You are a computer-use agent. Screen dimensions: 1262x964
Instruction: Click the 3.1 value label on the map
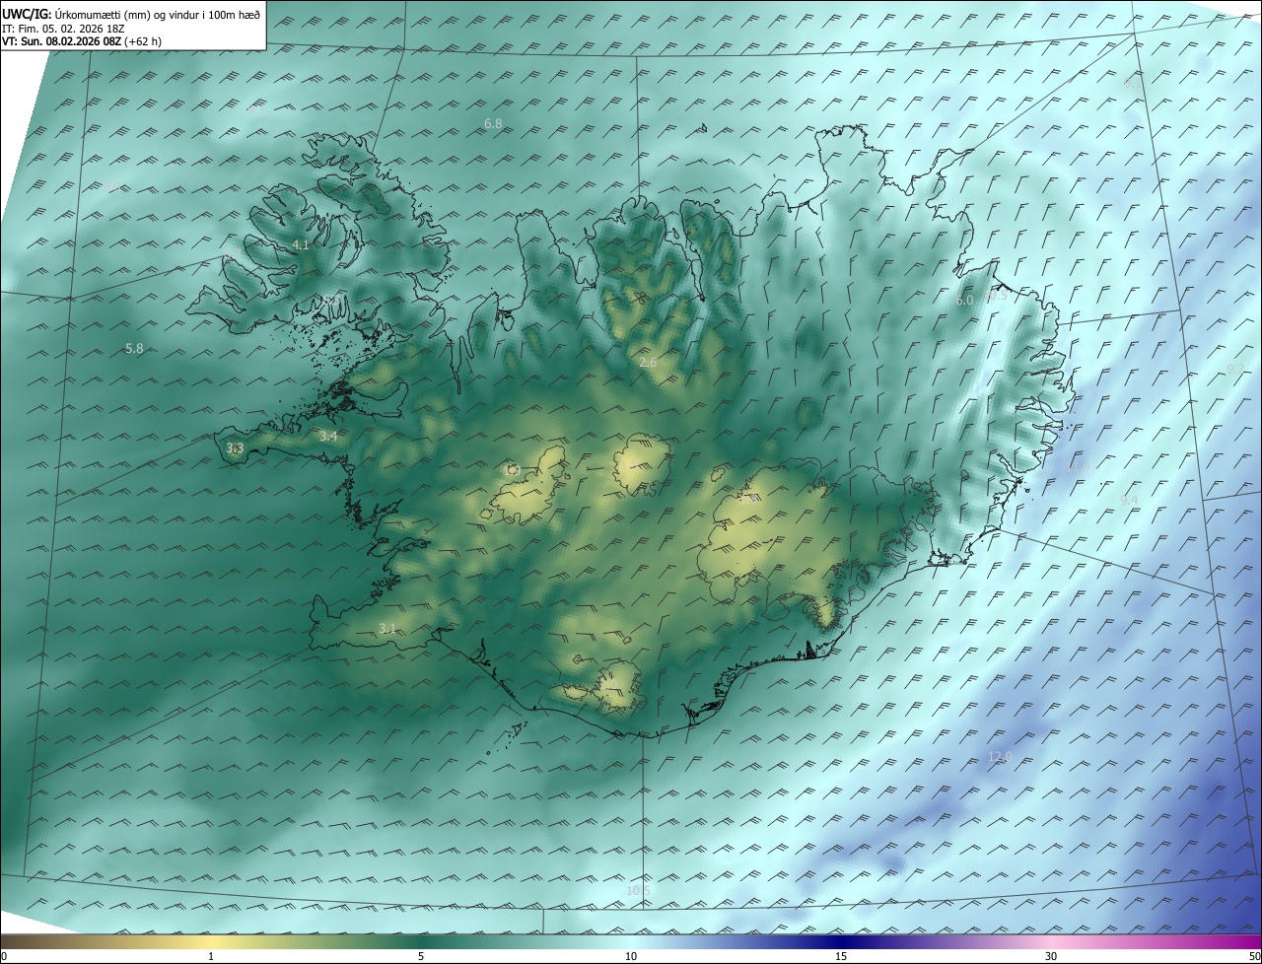(387, 629)
